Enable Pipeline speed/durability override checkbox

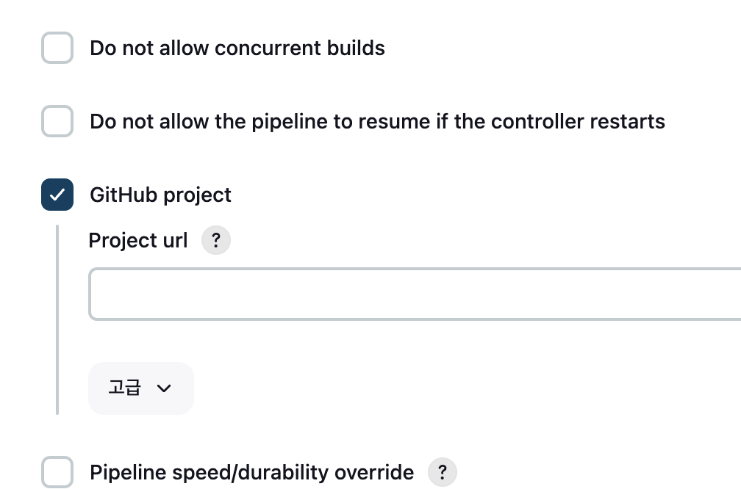(x=57, y=472)
